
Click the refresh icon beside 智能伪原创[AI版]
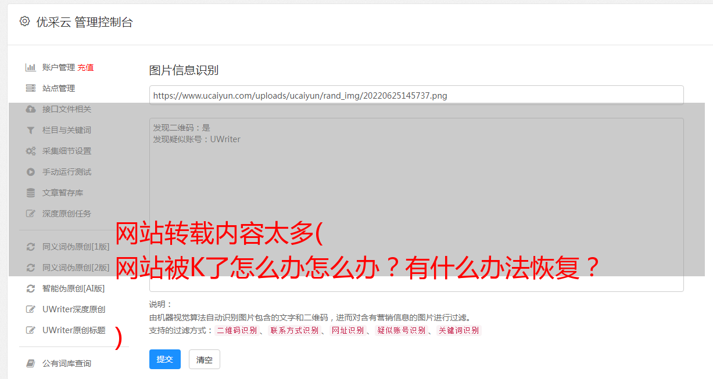click(x=31, y=288)
